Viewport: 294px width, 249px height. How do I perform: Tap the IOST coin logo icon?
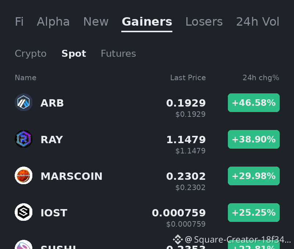[x=24, y=212]
